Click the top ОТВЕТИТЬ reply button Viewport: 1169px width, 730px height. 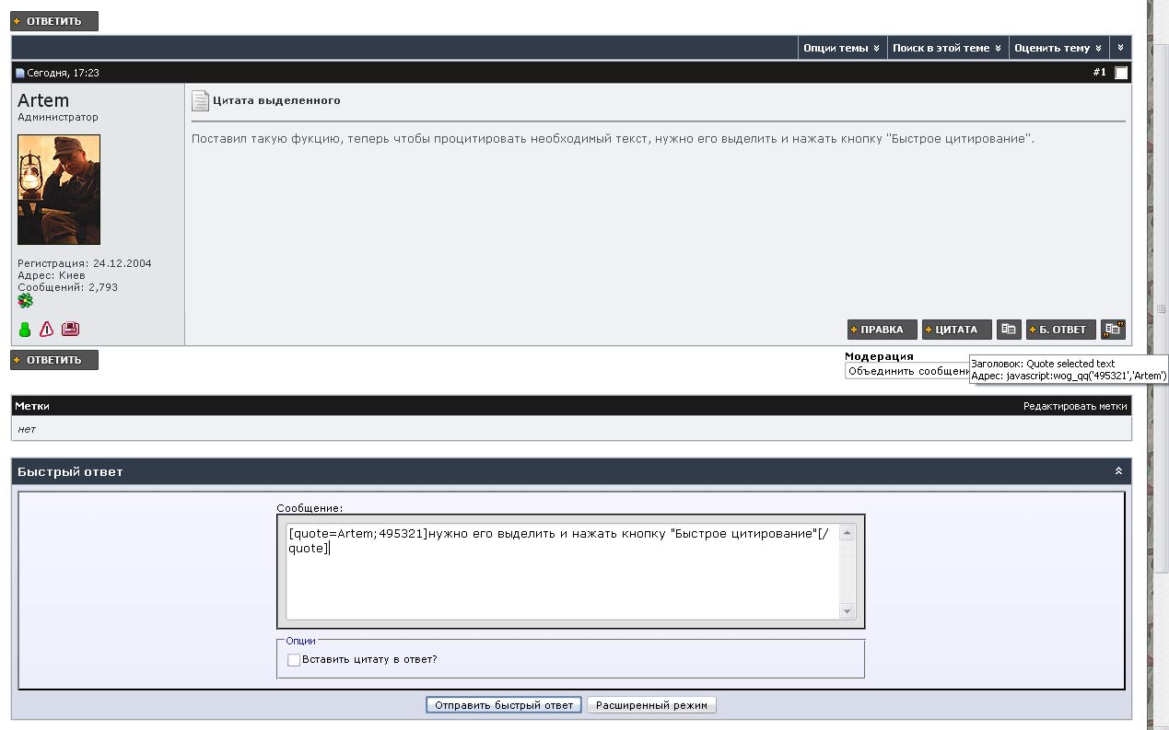(54, 20)
